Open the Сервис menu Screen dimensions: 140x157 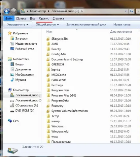[44, 19]
